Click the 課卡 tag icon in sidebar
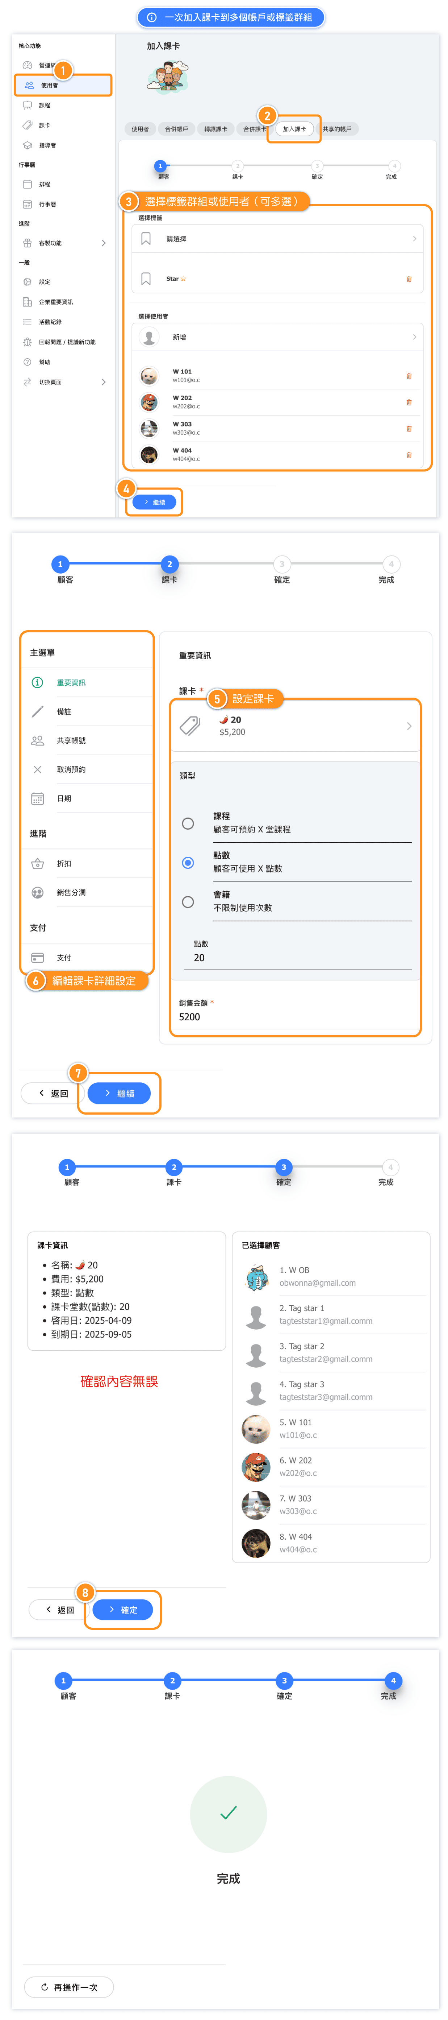Screen dimensions: 448x2020 click(28, 125)
